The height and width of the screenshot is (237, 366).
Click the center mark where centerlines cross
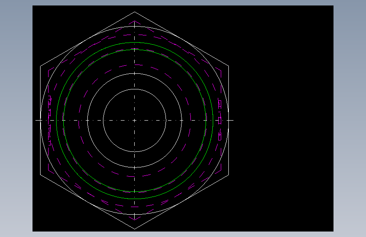tap(134, 120)
